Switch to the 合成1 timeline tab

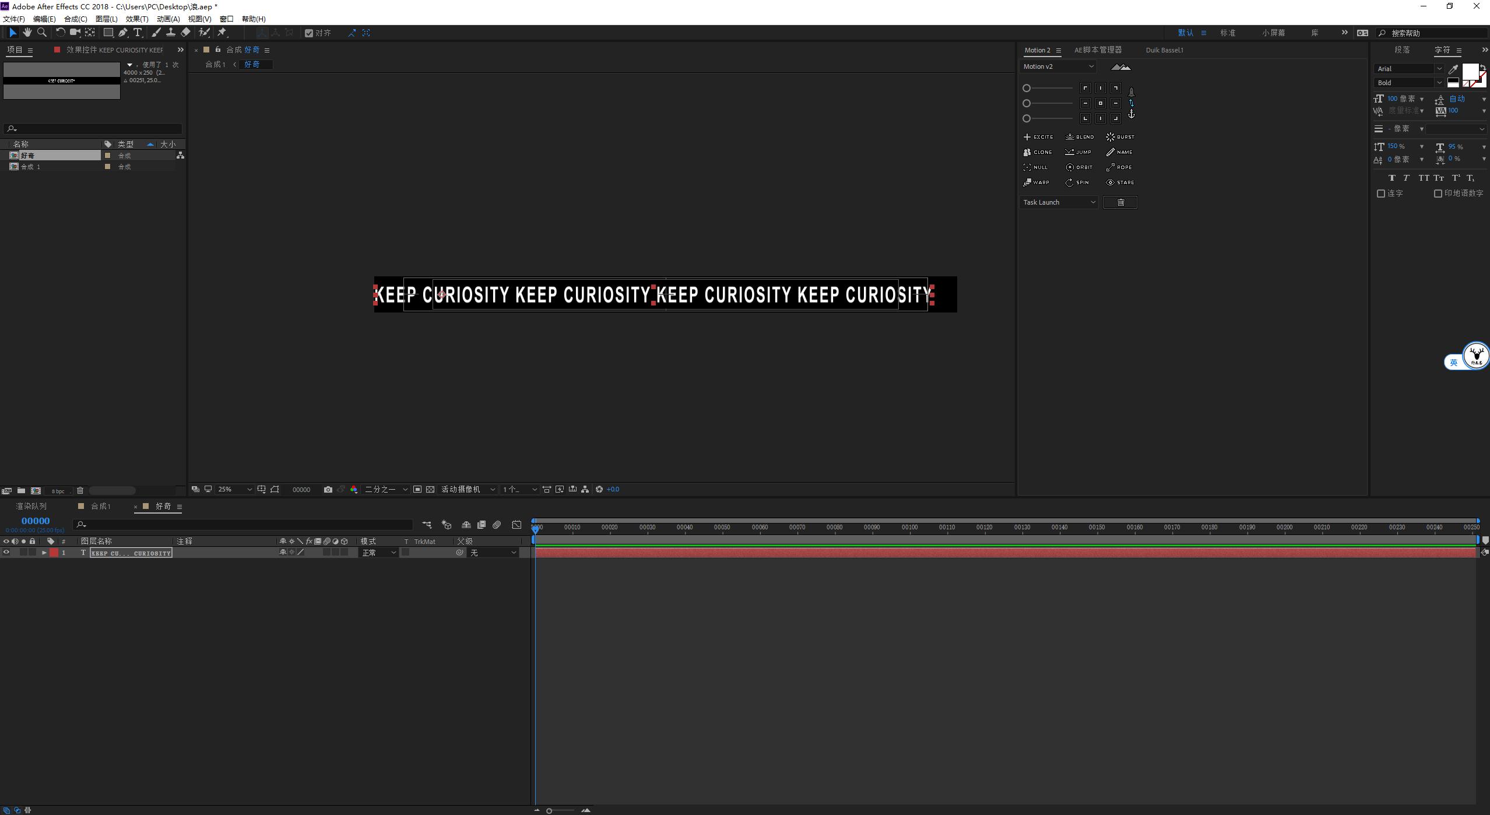click(x=100, y=507)
